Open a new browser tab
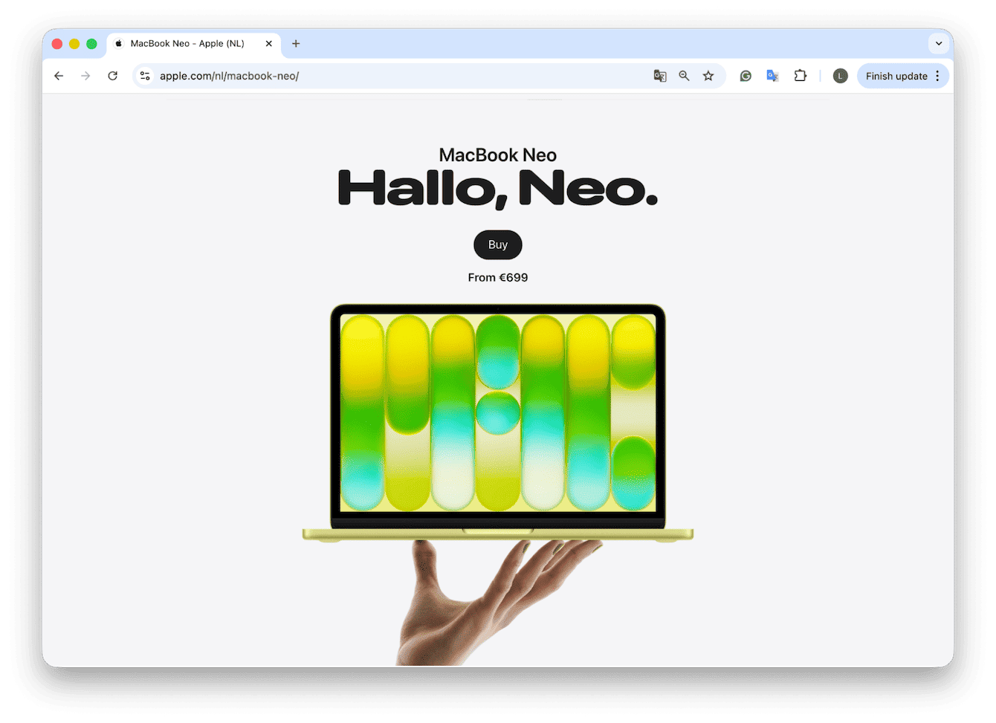996x723 pixels. coord(296,43)
